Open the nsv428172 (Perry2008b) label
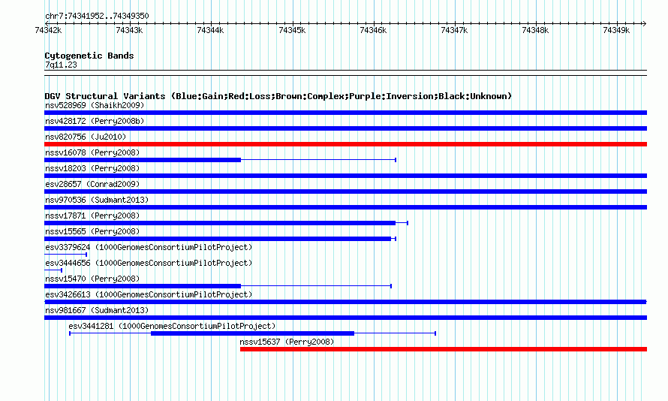This screenshot has height=401, width=668. pos(95,121)
